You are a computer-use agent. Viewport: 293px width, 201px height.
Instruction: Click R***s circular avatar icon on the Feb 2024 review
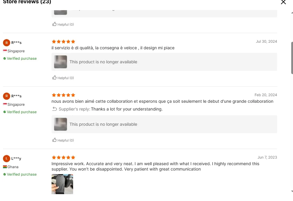(x=6, y=96)
